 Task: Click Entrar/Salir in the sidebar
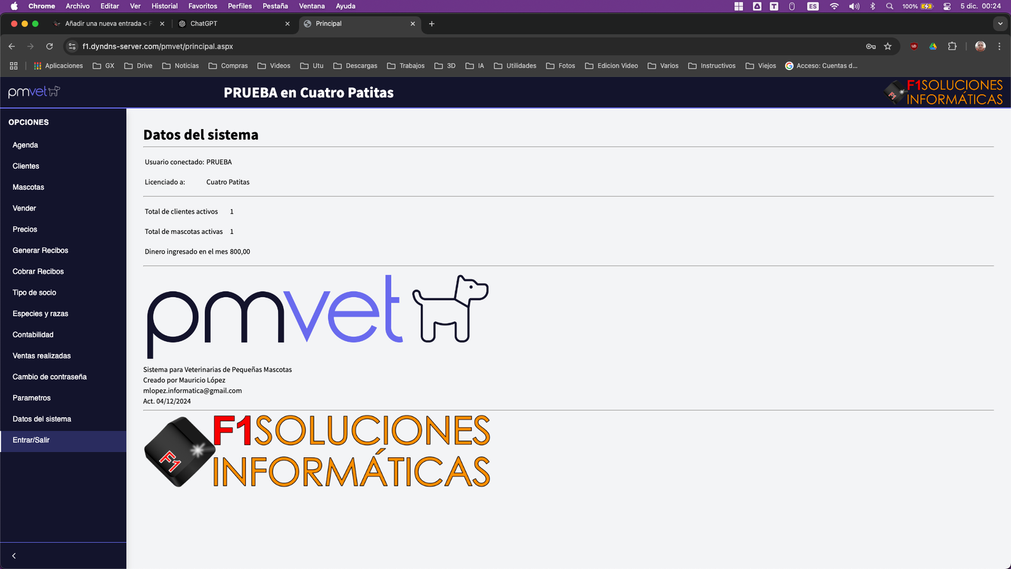click(31, 440)
